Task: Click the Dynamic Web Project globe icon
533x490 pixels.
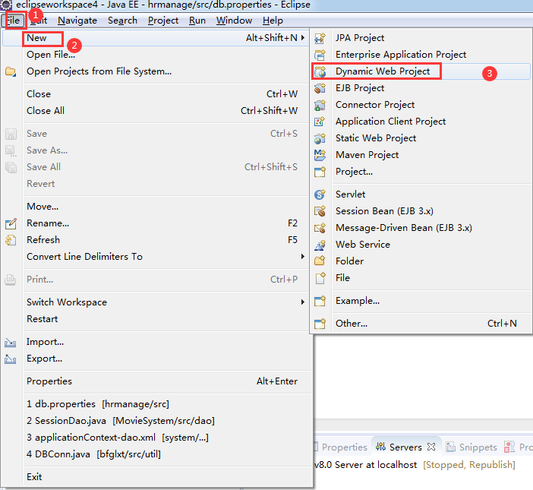Action: (x=320, y=71)
